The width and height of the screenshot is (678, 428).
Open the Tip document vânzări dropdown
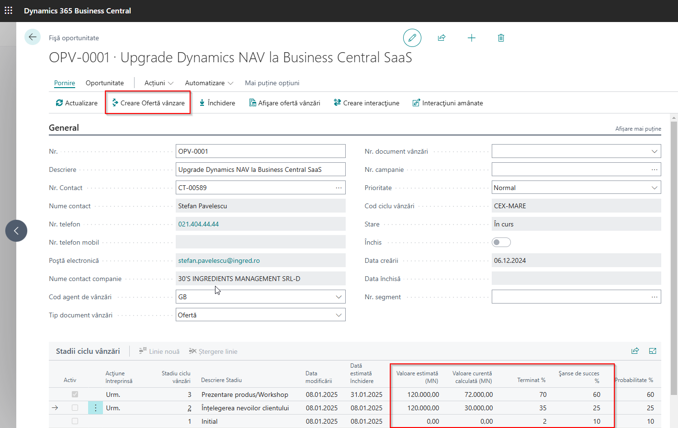pyautogui.click(x=339, y=315)
